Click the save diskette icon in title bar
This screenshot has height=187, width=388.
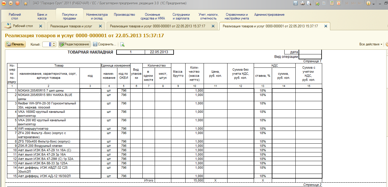click(295, 3)
